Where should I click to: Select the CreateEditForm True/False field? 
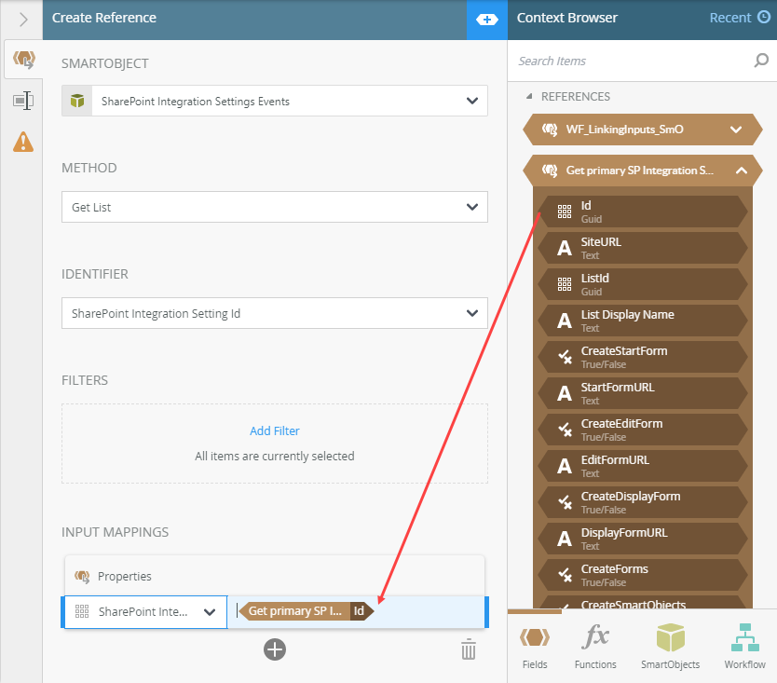click(x=643, y=430)
